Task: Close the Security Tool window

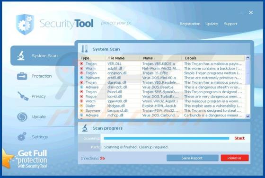Action: click(x=251, y=12)
